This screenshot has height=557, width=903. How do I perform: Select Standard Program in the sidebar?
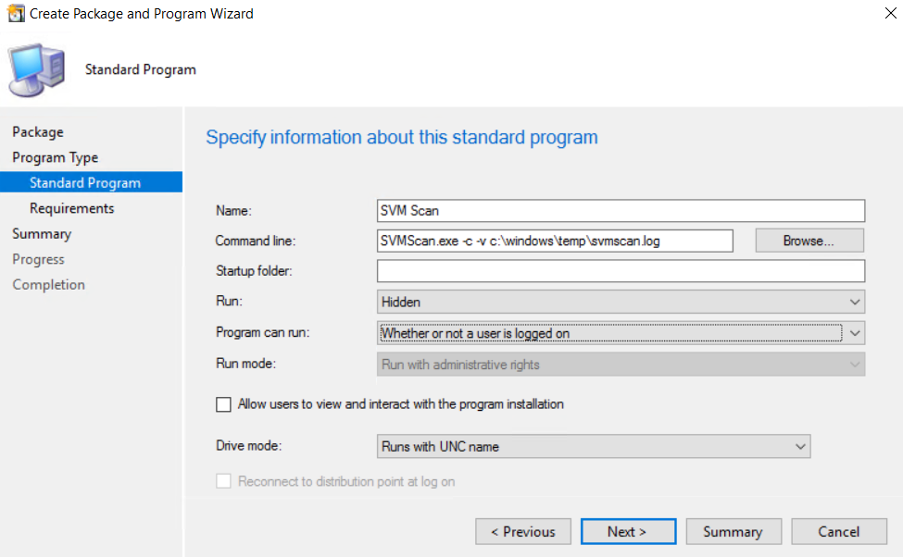click(x=85, y=183)
